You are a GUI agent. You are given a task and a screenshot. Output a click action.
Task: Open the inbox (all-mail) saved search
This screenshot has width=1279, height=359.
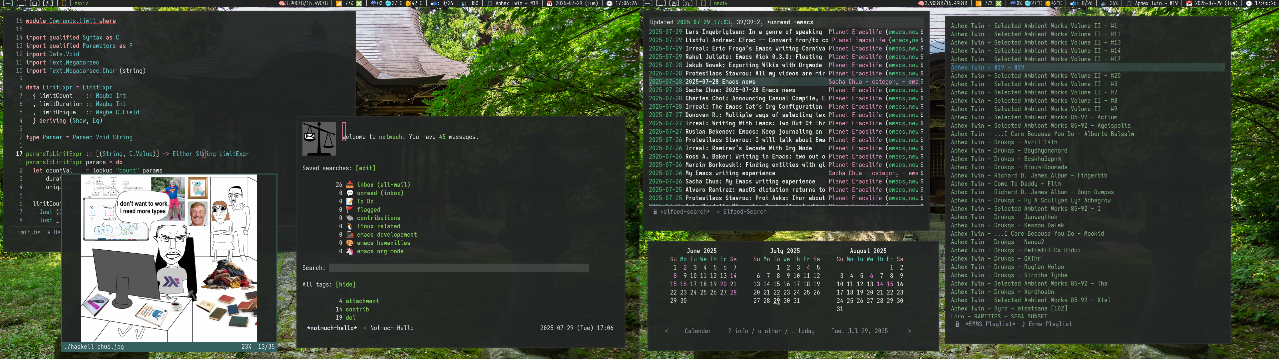(383, 185)
